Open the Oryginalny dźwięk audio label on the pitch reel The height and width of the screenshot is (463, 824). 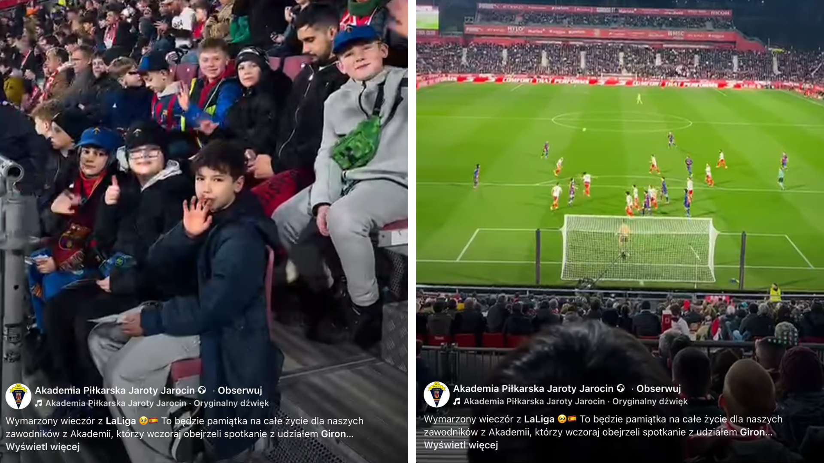tap(650, 402)
